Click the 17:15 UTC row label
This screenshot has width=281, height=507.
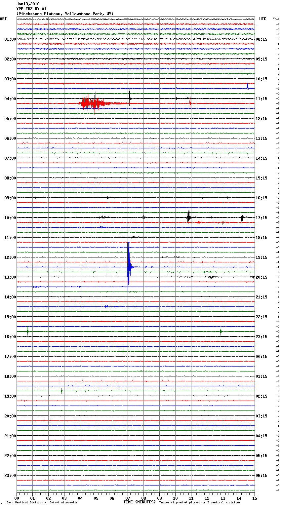pyautogui.click(x=261, y=218)
